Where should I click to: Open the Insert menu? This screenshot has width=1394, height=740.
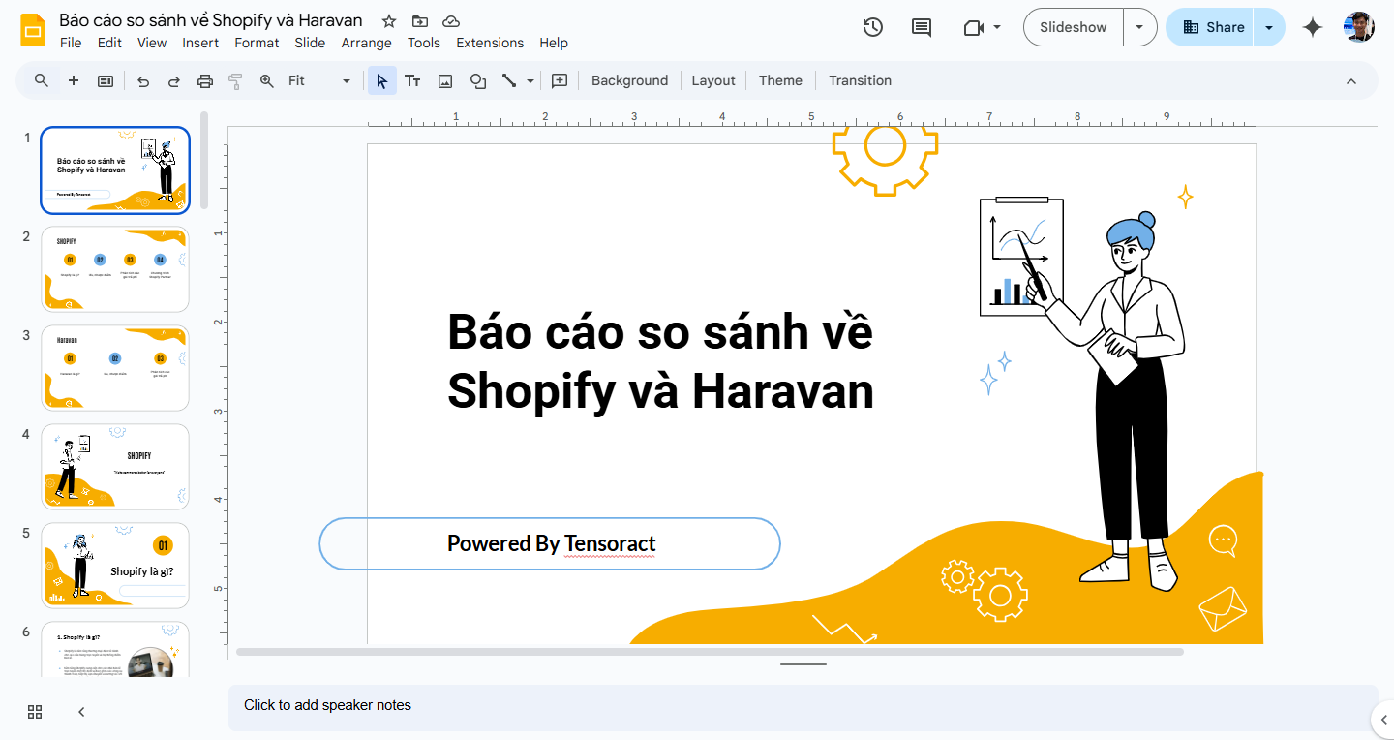[x=200, y=43]
